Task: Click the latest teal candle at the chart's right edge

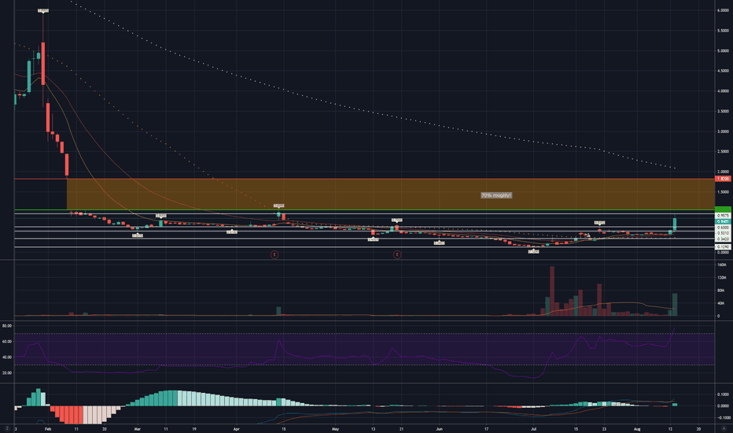Action: [675, 224]
